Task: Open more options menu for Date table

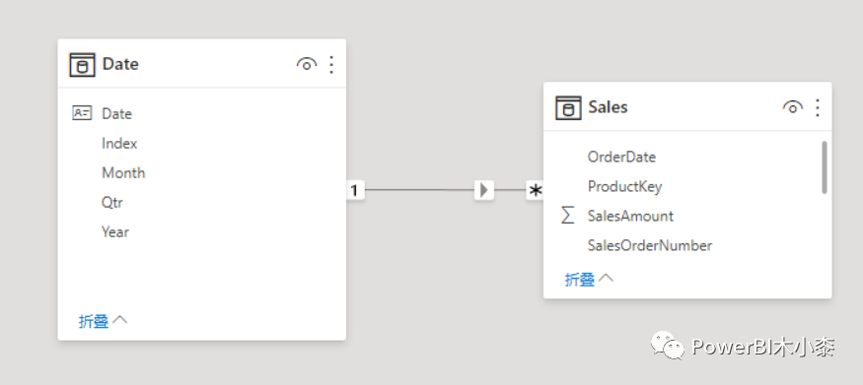Action: click(331, 65)
